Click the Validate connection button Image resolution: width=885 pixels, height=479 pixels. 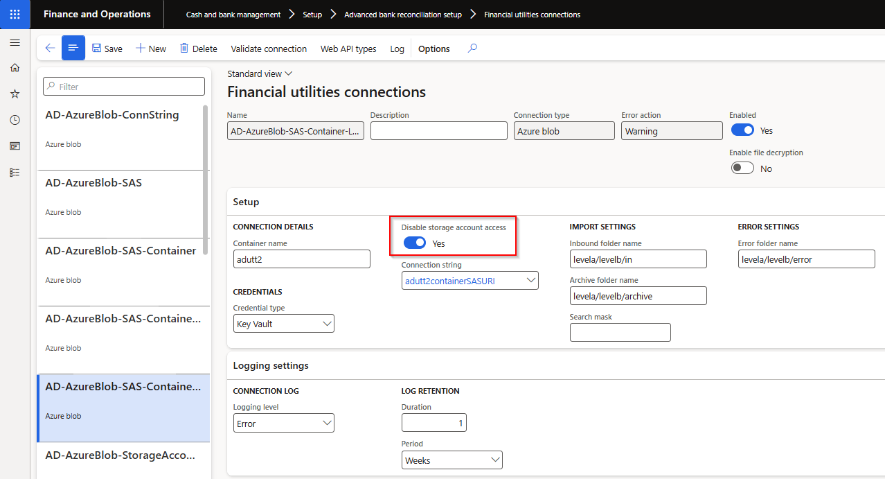pyautogui.click(x=269, y=49)
